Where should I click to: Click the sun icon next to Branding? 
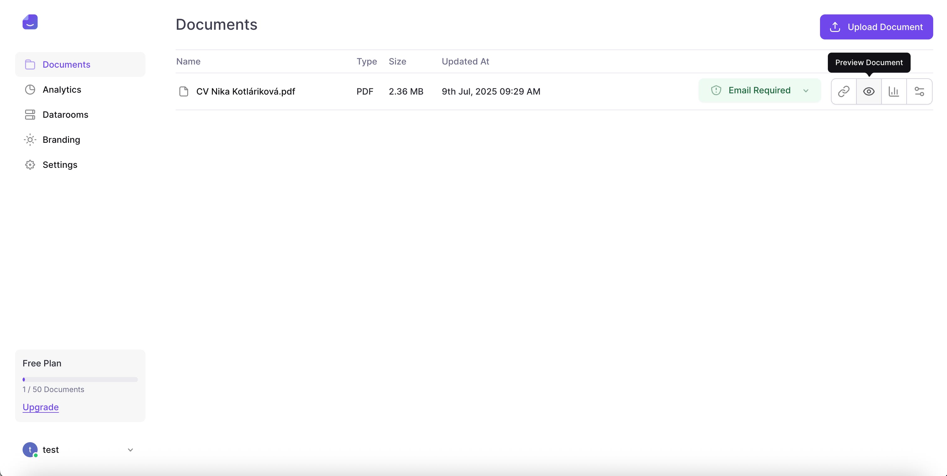point(30,140)
